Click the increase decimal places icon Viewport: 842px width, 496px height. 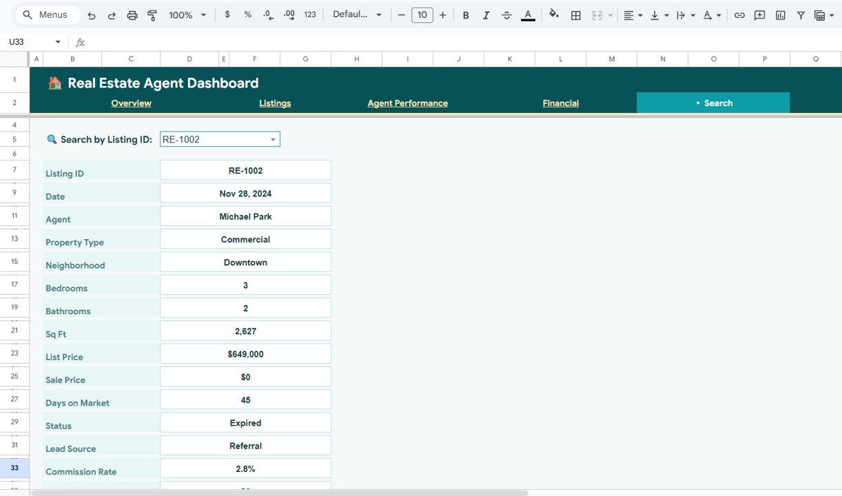289,14
